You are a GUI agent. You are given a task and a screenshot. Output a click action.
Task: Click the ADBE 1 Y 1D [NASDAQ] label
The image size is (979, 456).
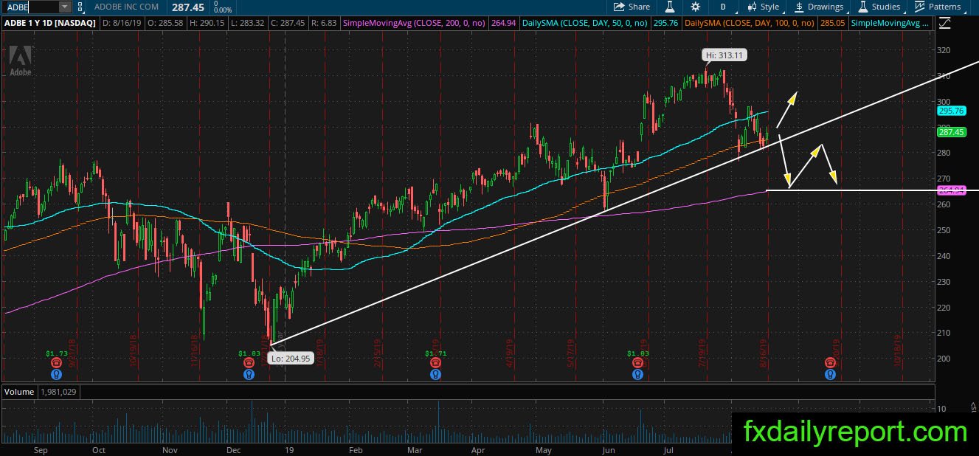click(49, 24)
